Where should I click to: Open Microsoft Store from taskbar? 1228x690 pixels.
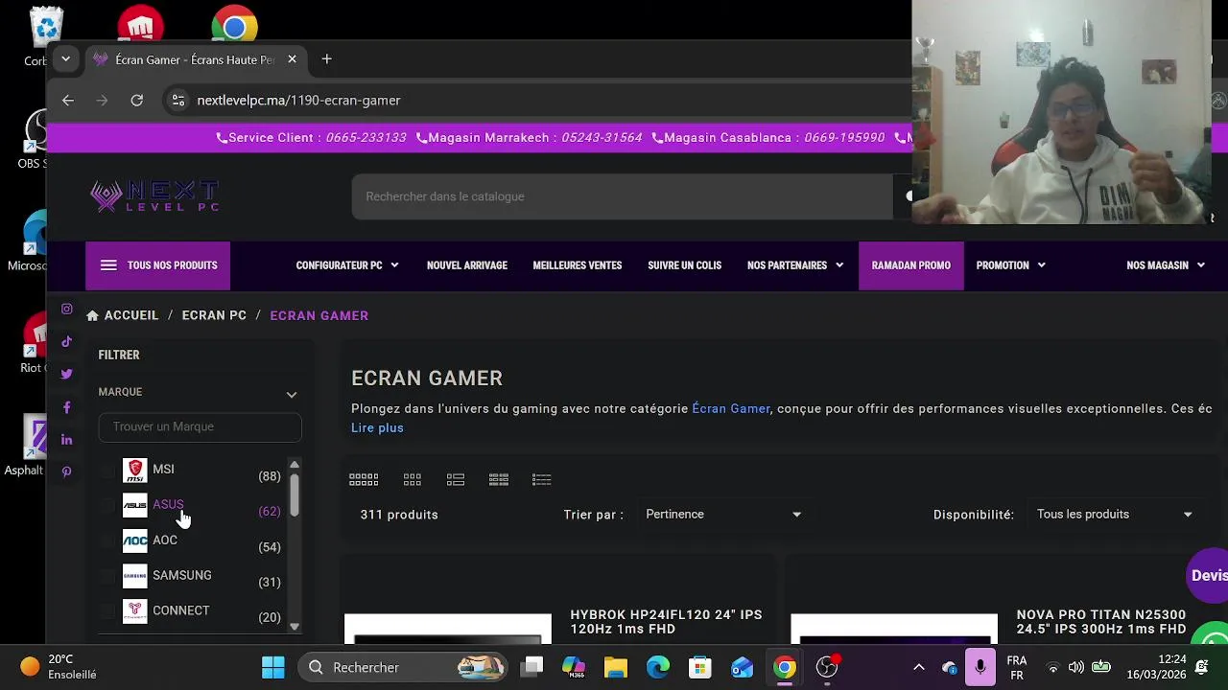pos(700,667)
